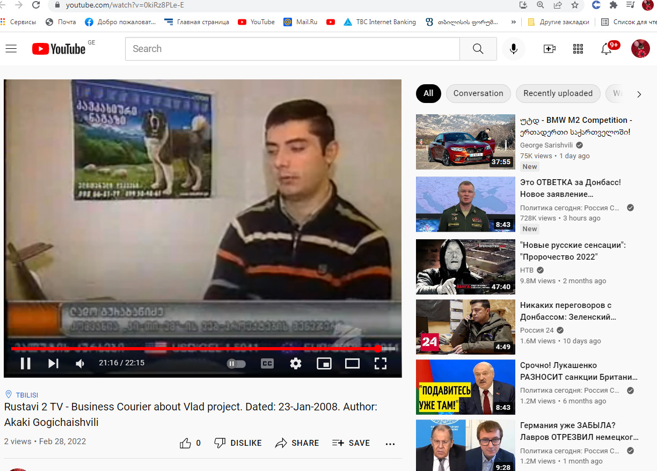657x471 pixels.
Task: Open the YouTube apps grid
Action: 578,49
